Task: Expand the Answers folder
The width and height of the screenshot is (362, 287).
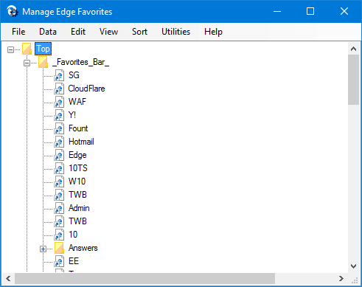Action: pos(43,249)
